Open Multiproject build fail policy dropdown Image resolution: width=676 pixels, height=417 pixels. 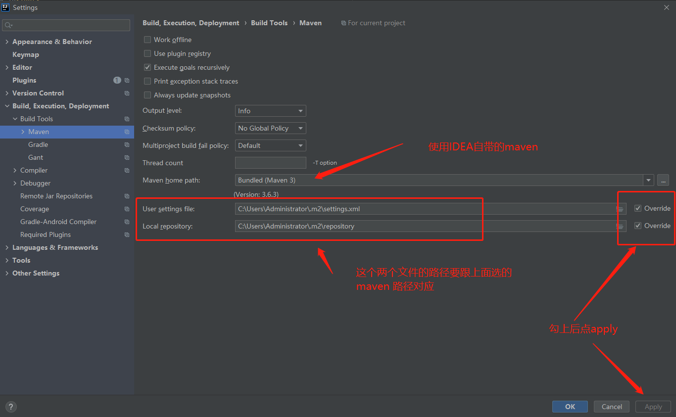(x=270, y=145)
